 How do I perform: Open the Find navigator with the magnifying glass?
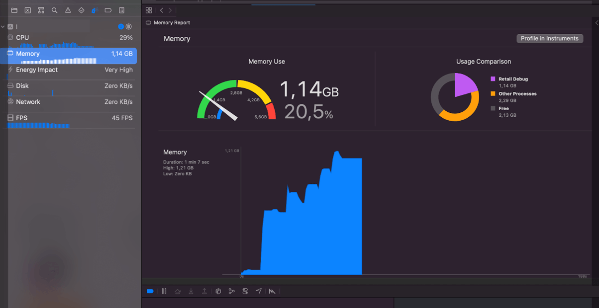tap(54, 10)
